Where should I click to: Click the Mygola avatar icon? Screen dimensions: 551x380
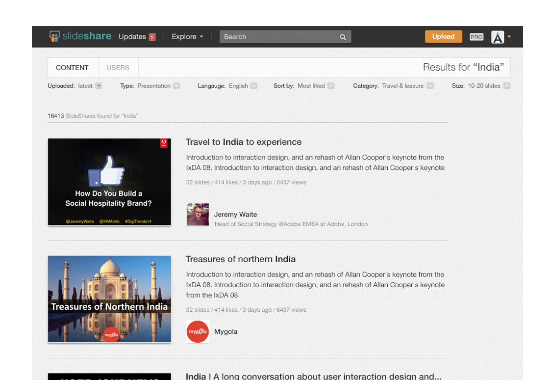197,331
